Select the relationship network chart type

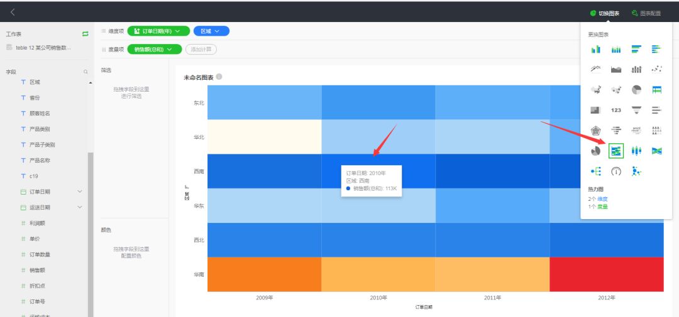(636, 171)
